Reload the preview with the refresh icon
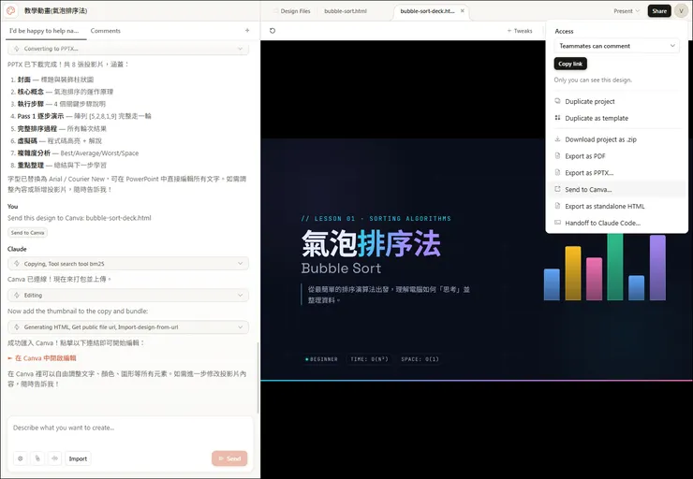 [273, 31]
